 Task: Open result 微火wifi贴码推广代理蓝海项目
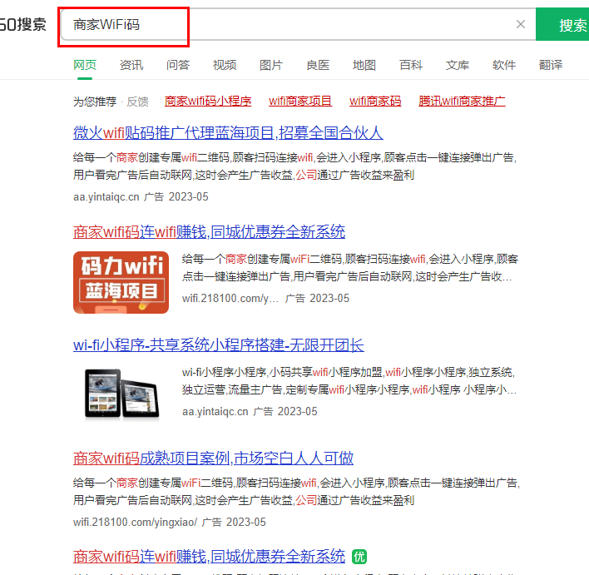coord(228,133)
